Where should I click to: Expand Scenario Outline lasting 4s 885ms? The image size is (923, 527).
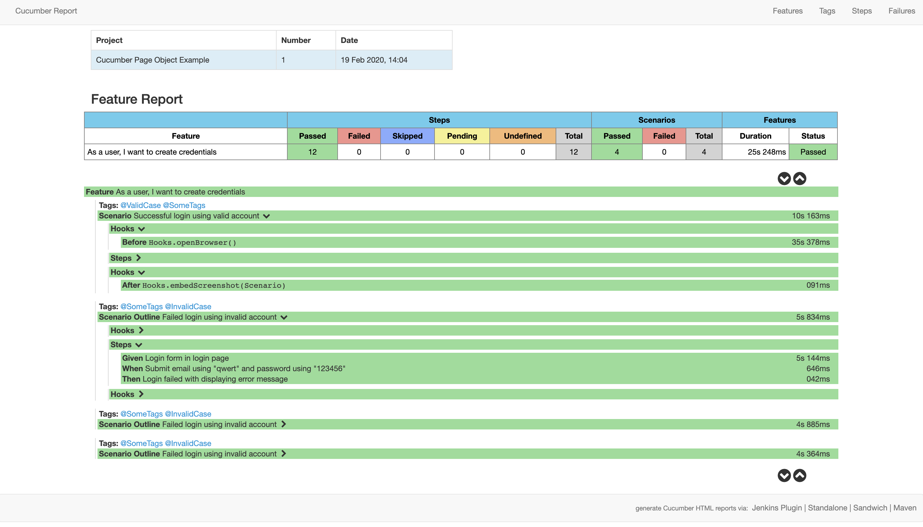pyautogui.click(x=284, y=424)
